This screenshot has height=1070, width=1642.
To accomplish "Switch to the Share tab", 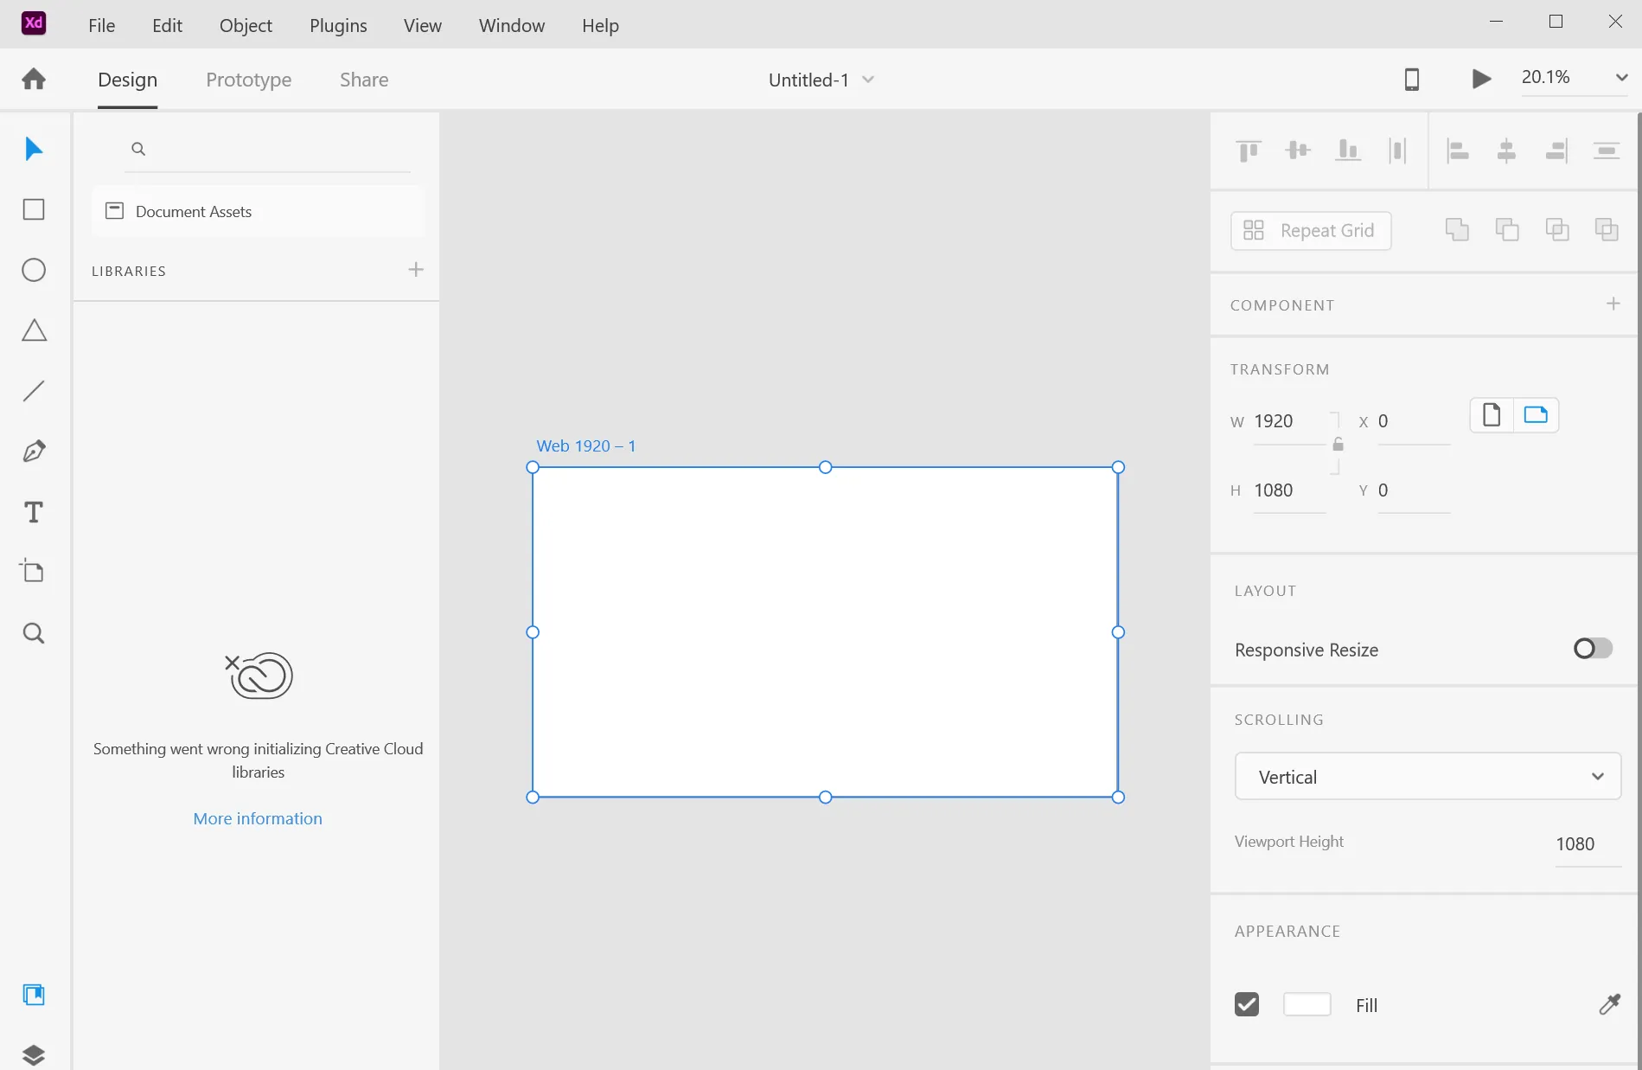I will [x=364, y=80].
